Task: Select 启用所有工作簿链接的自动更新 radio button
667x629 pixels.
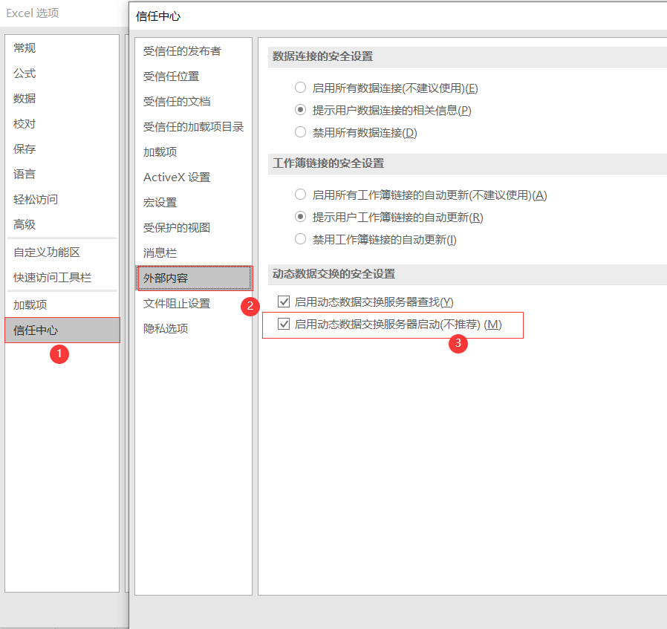Action: coord(300,195)
